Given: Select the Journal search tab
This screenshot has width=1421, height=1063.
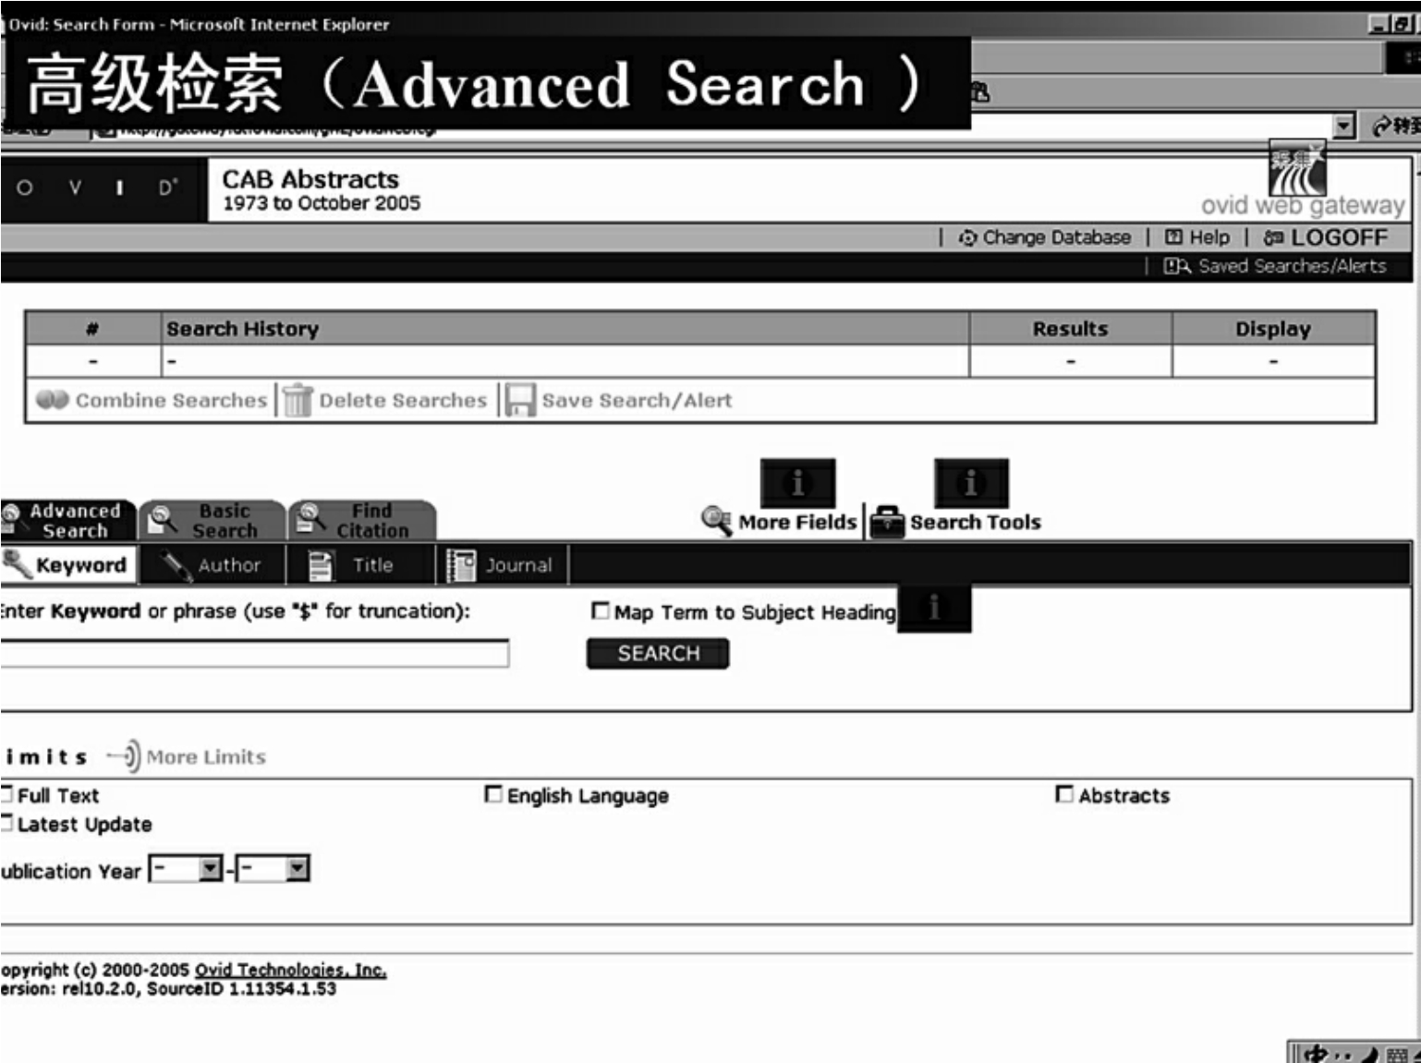Looking at the screenshot, I should tap(502, 565).
